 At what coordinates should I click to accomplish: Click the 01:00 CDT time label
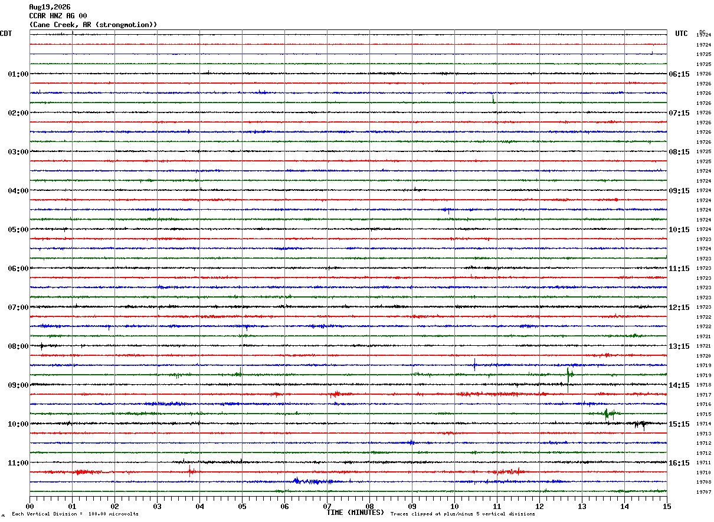click(18, 74)
